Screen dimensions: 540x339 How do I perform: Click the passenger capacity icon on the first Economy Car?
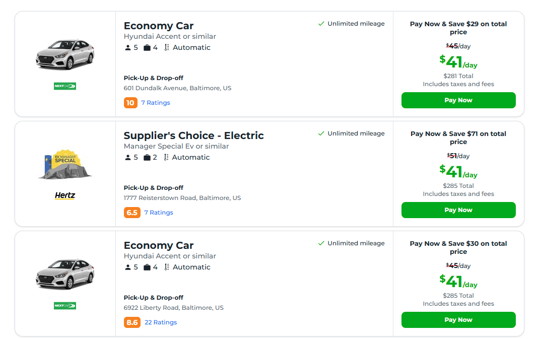point(127,47)
